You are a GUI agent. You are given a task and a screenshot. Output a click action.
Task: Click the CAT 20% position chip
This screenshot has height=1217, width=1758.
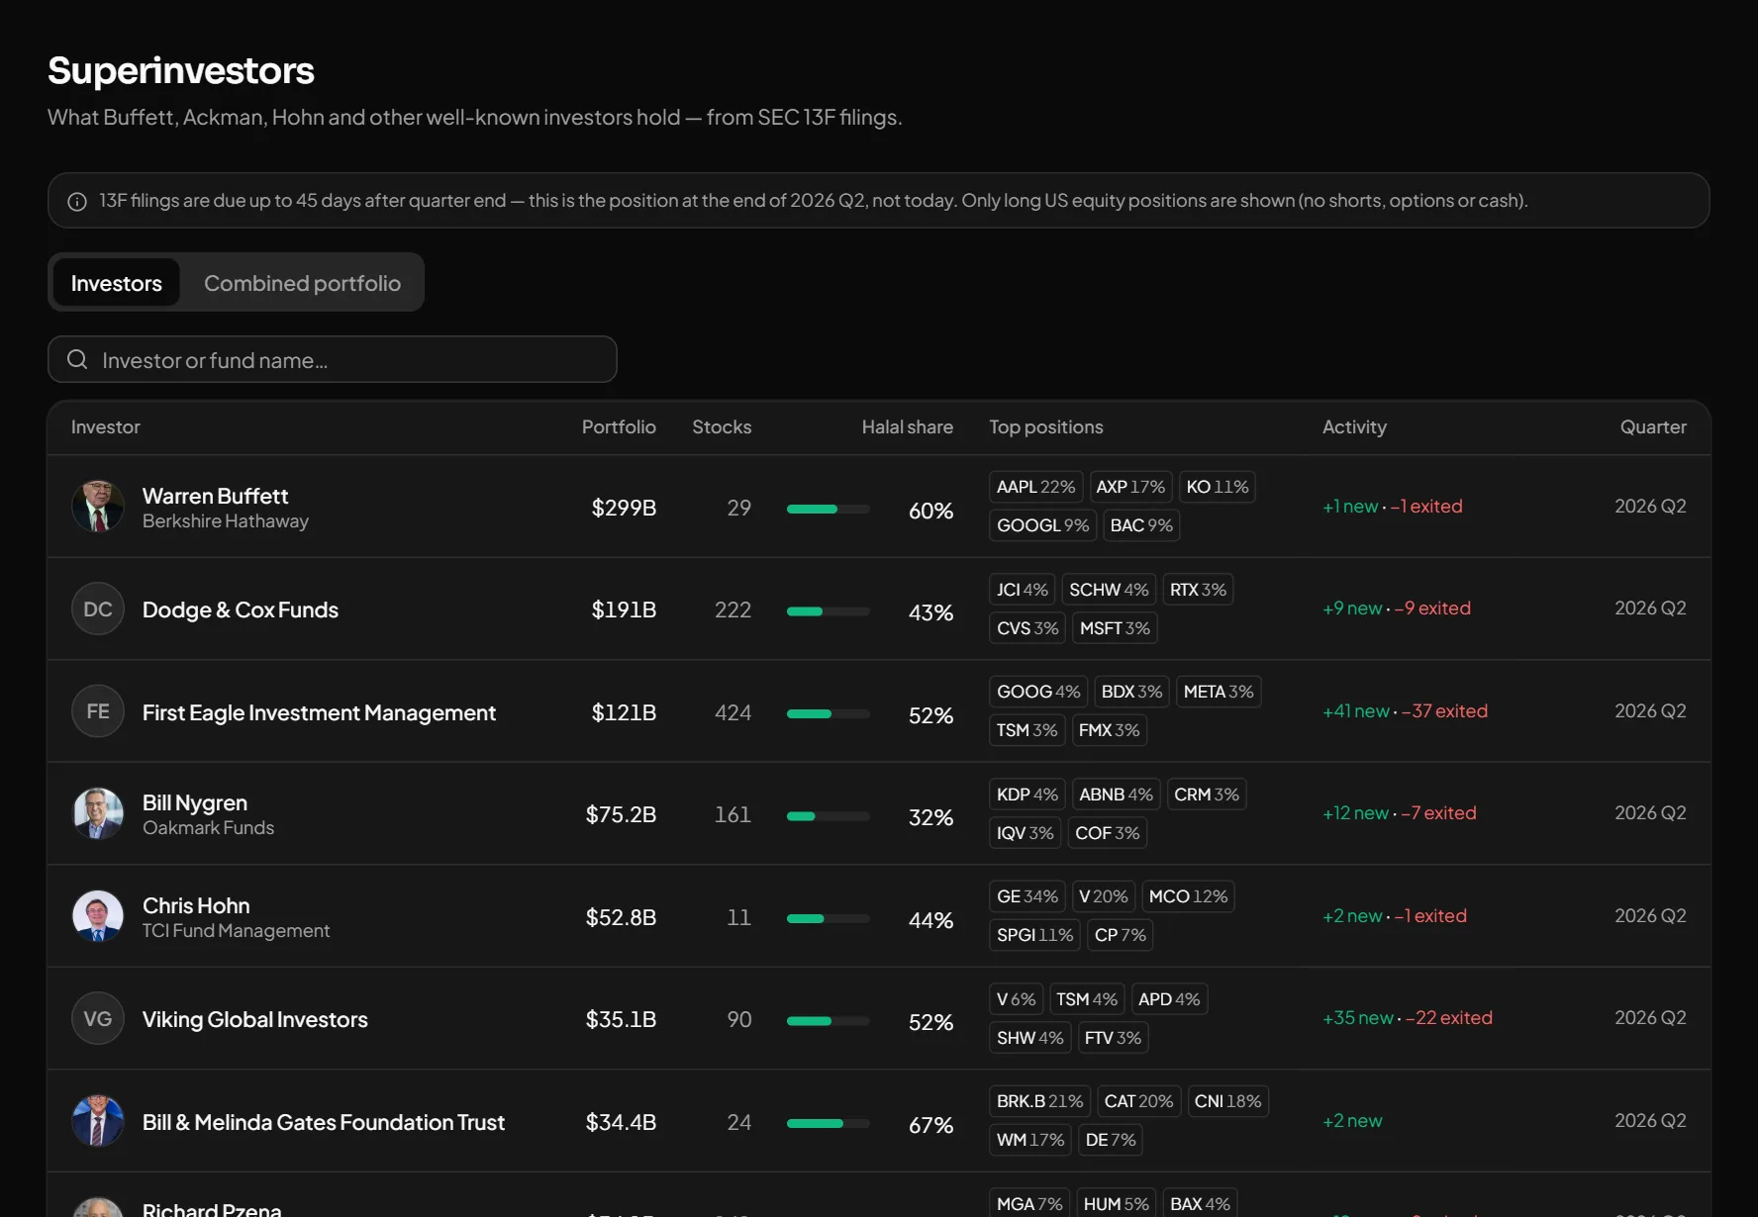[x=1138, y=1101]
